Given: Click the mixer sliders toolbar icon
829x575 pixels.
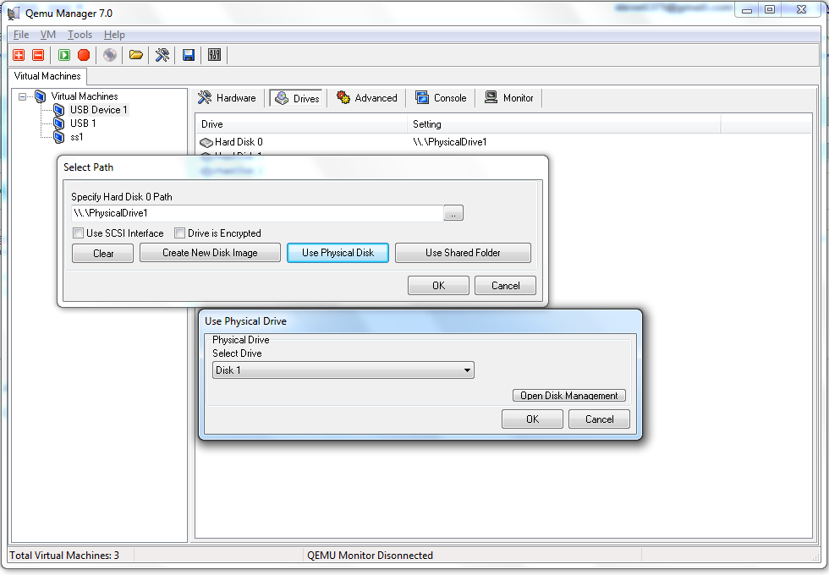Looking at the screenshot, I should [x=214, y=55].
